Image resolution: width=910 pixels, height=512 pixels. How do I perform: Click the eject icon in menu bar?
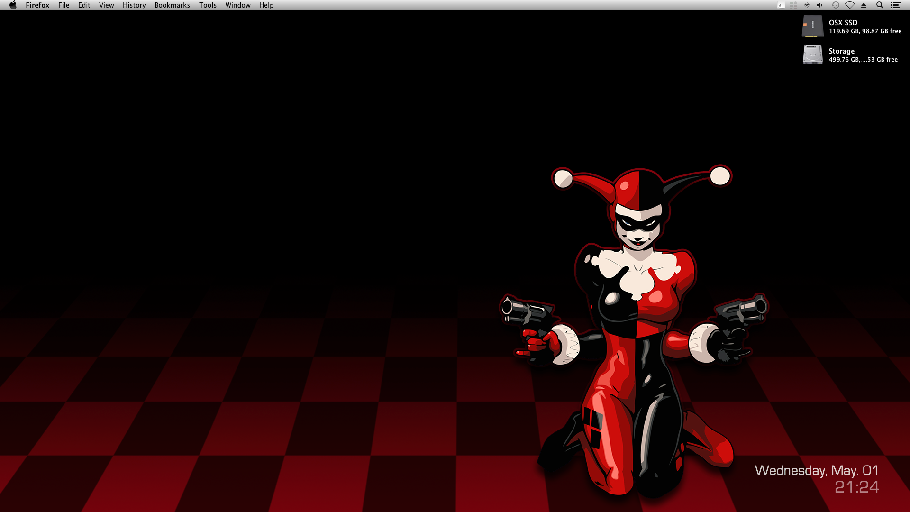click(x=864, y=5)
